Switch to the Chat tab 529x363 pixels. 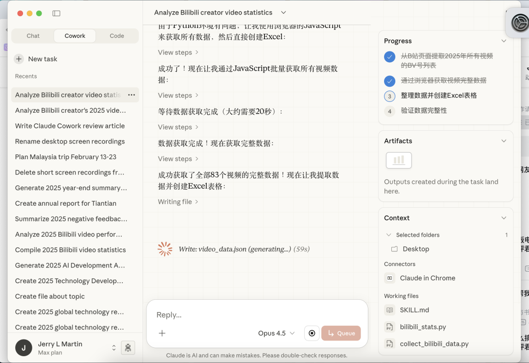33,36
